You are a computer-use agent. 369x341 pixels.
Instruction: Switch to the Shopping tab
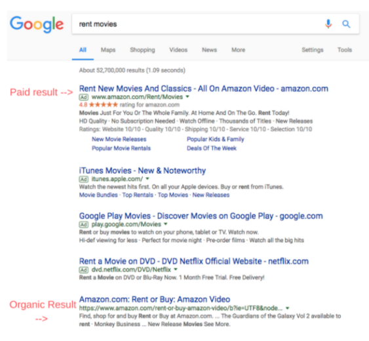[x=142, y=50]
